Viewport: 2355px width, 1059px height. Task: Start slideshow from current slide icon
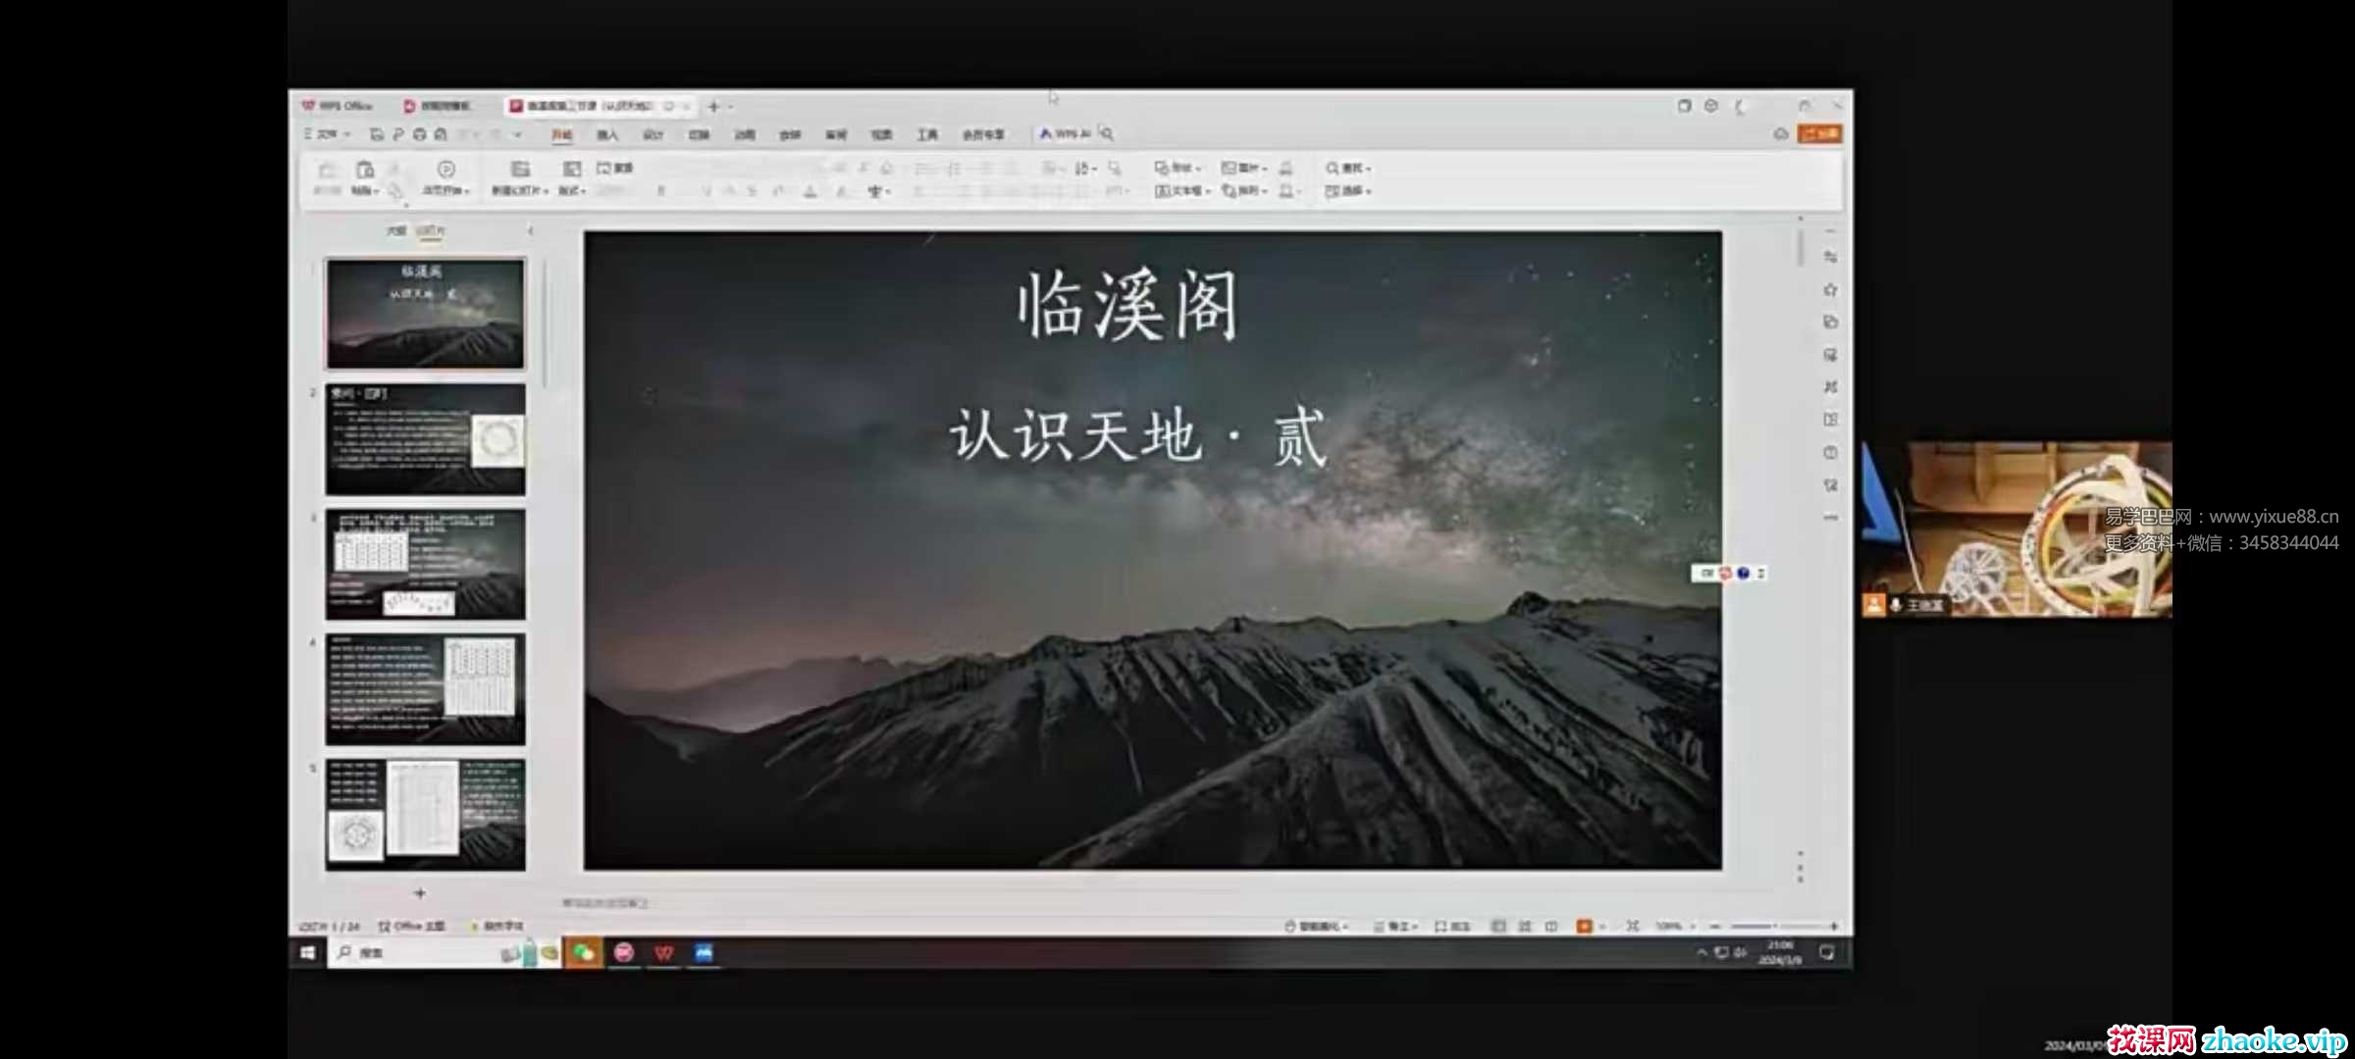tap(445, 171)
